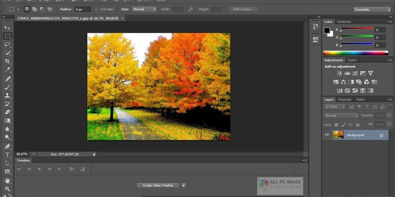Select the Dodge tool

pyautogui.click(x=7, y=137)
